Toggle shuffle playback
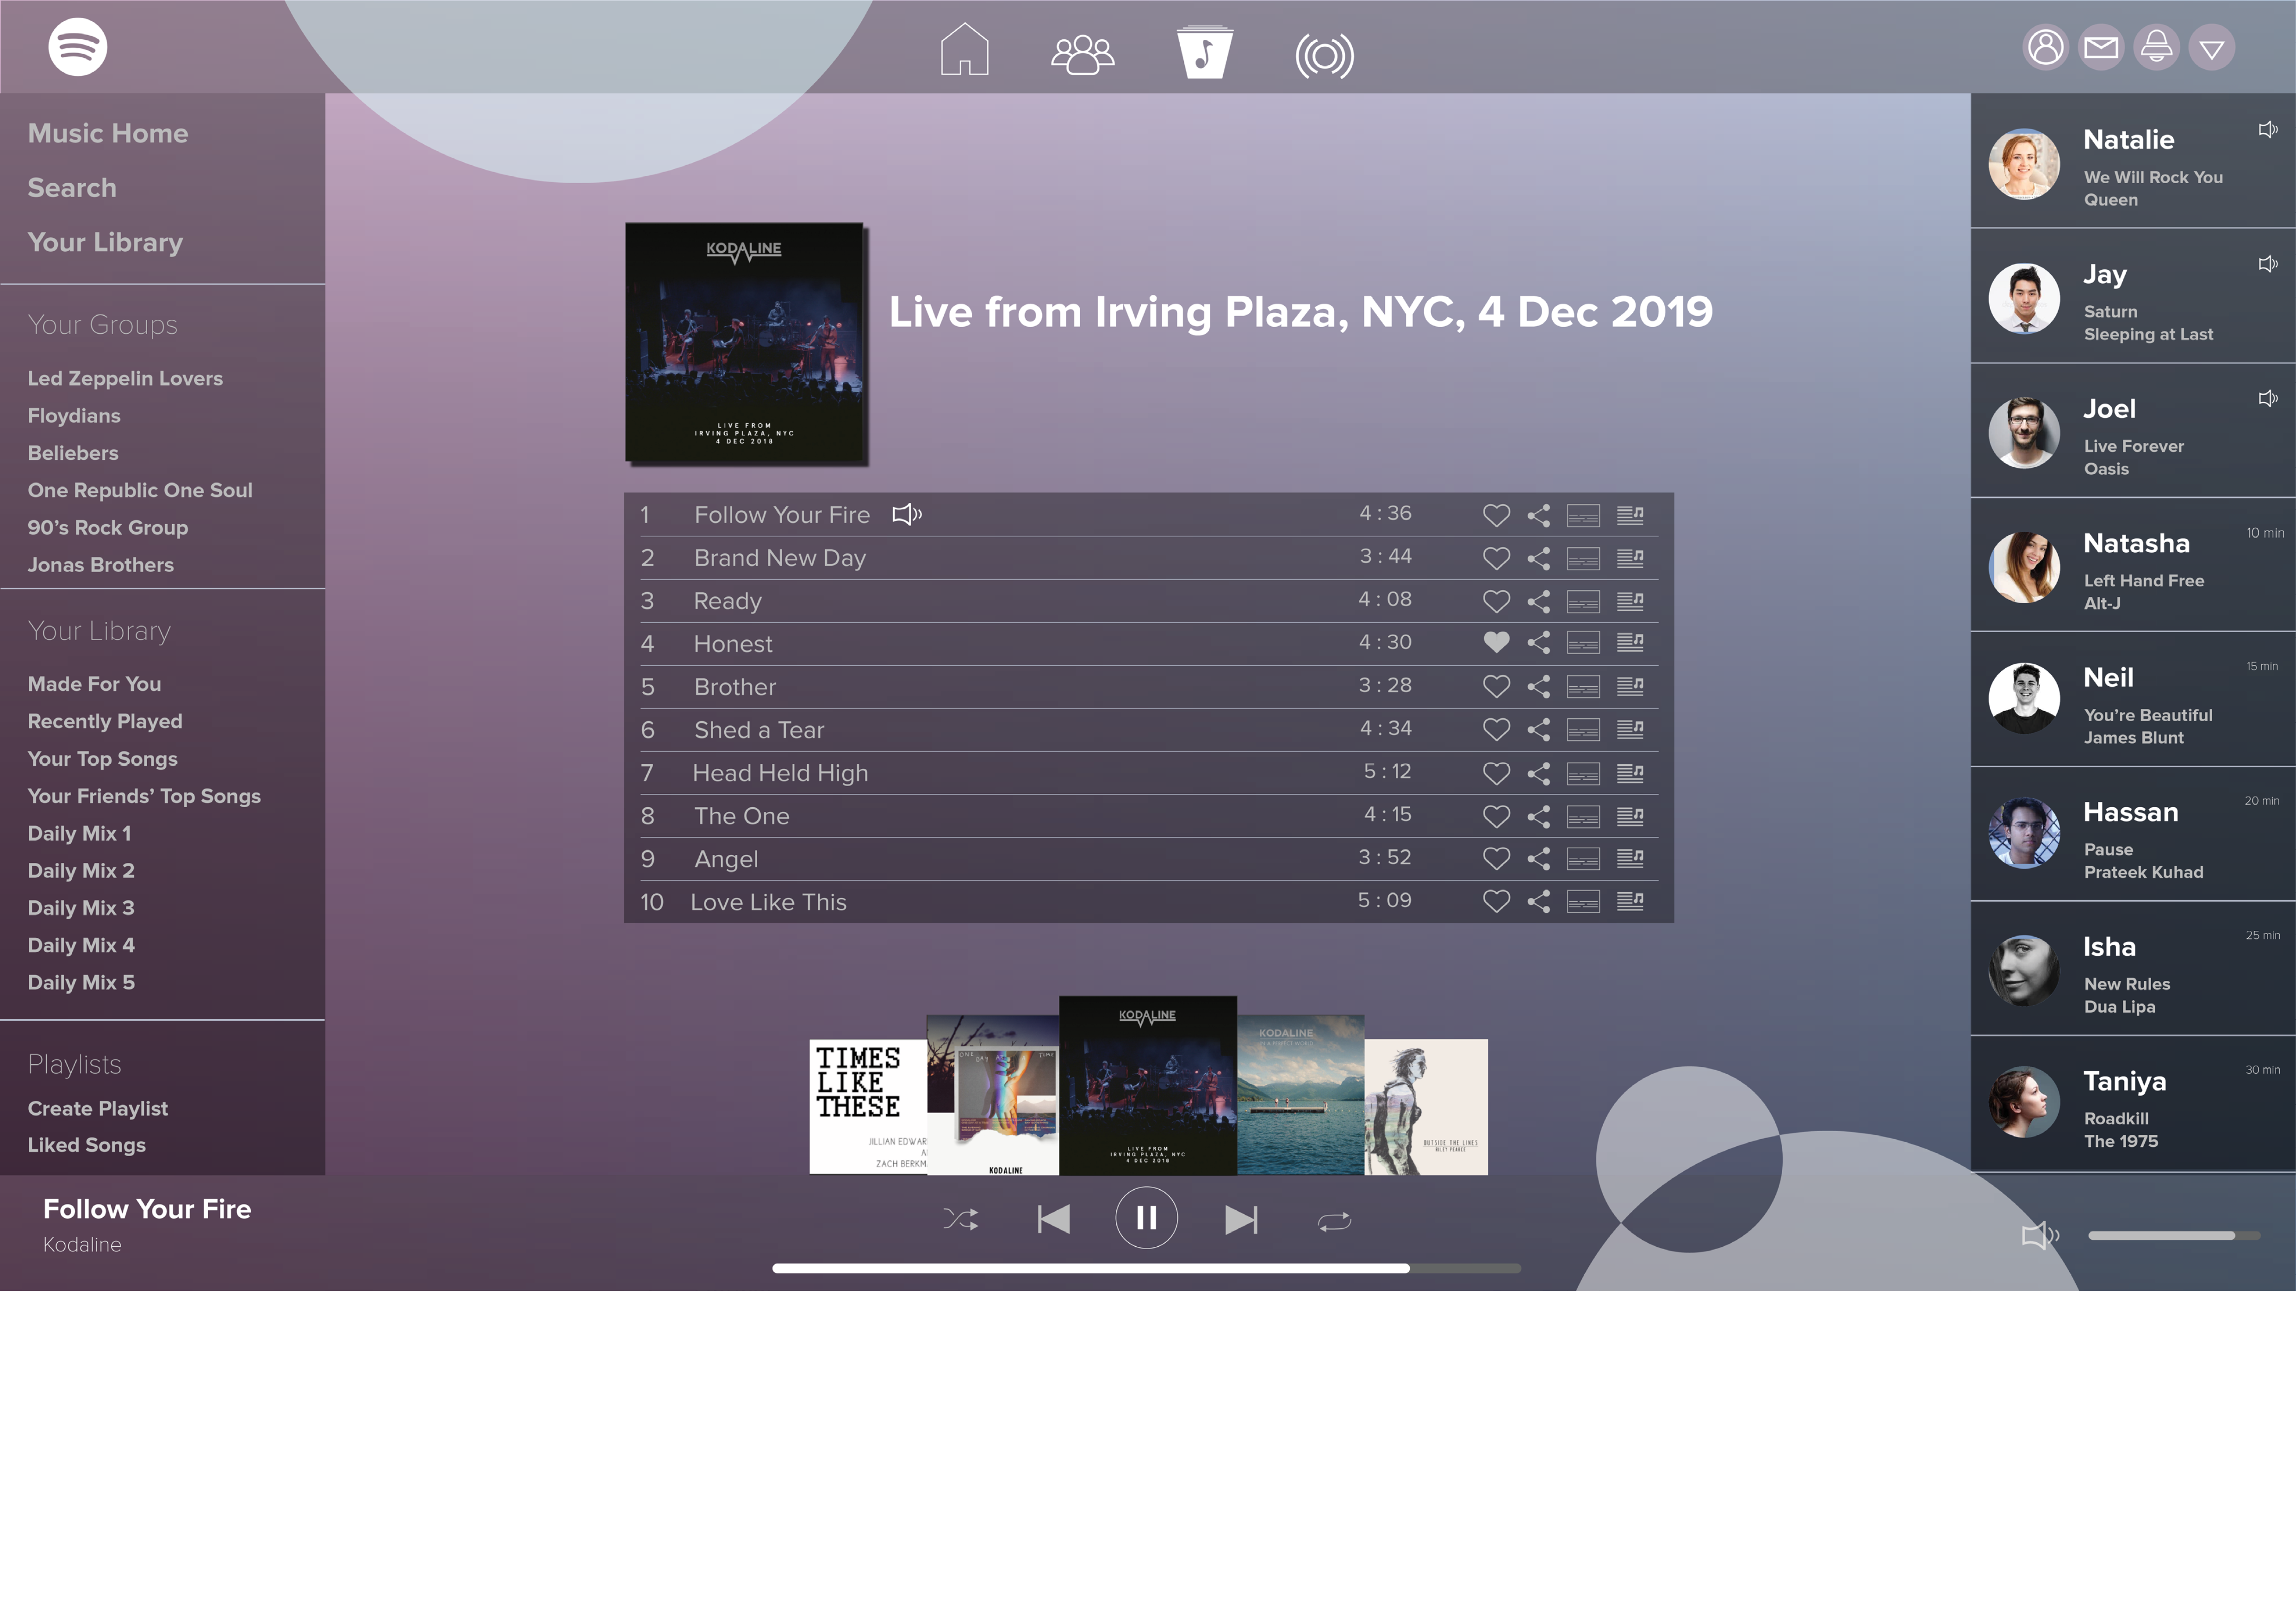Screen dimensions: 2296x1623 960,1219
